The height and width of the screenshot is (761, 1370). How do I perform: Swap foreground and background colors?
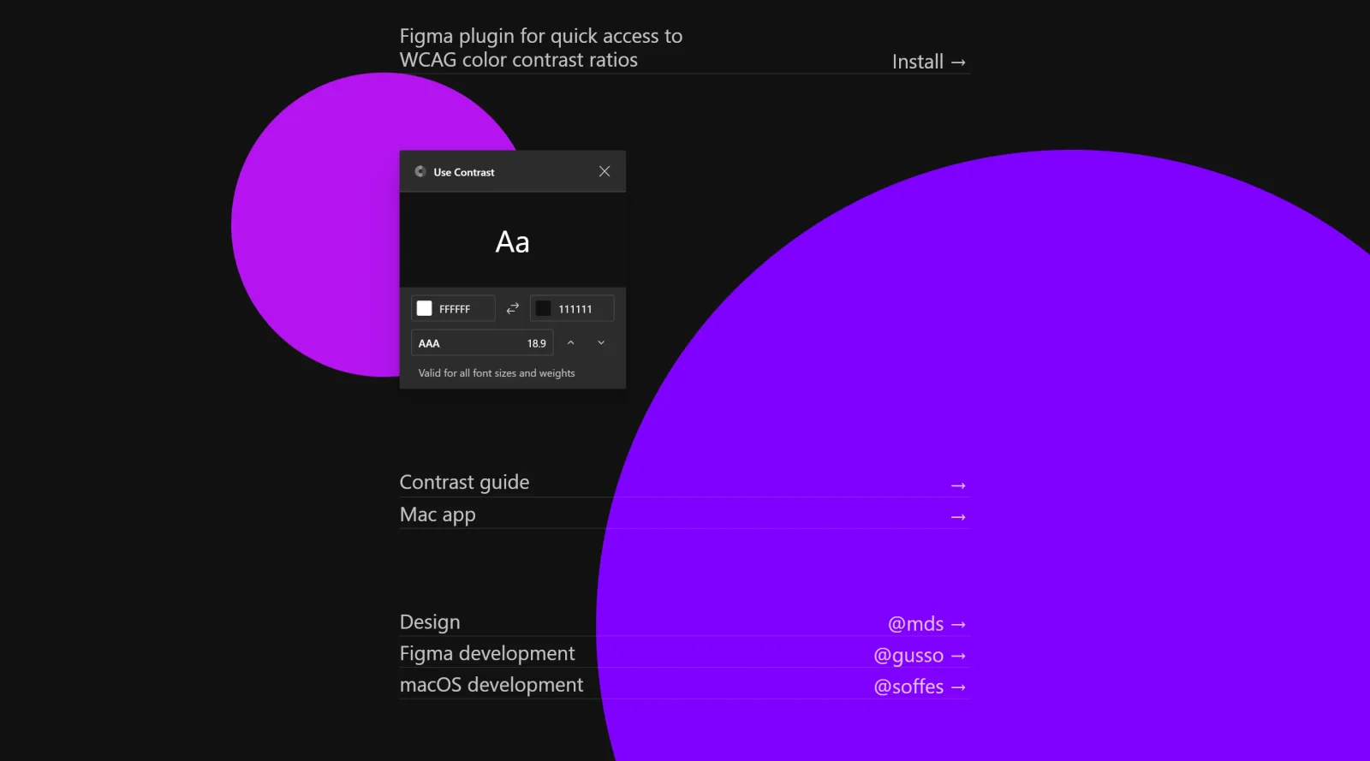[512, 308]
